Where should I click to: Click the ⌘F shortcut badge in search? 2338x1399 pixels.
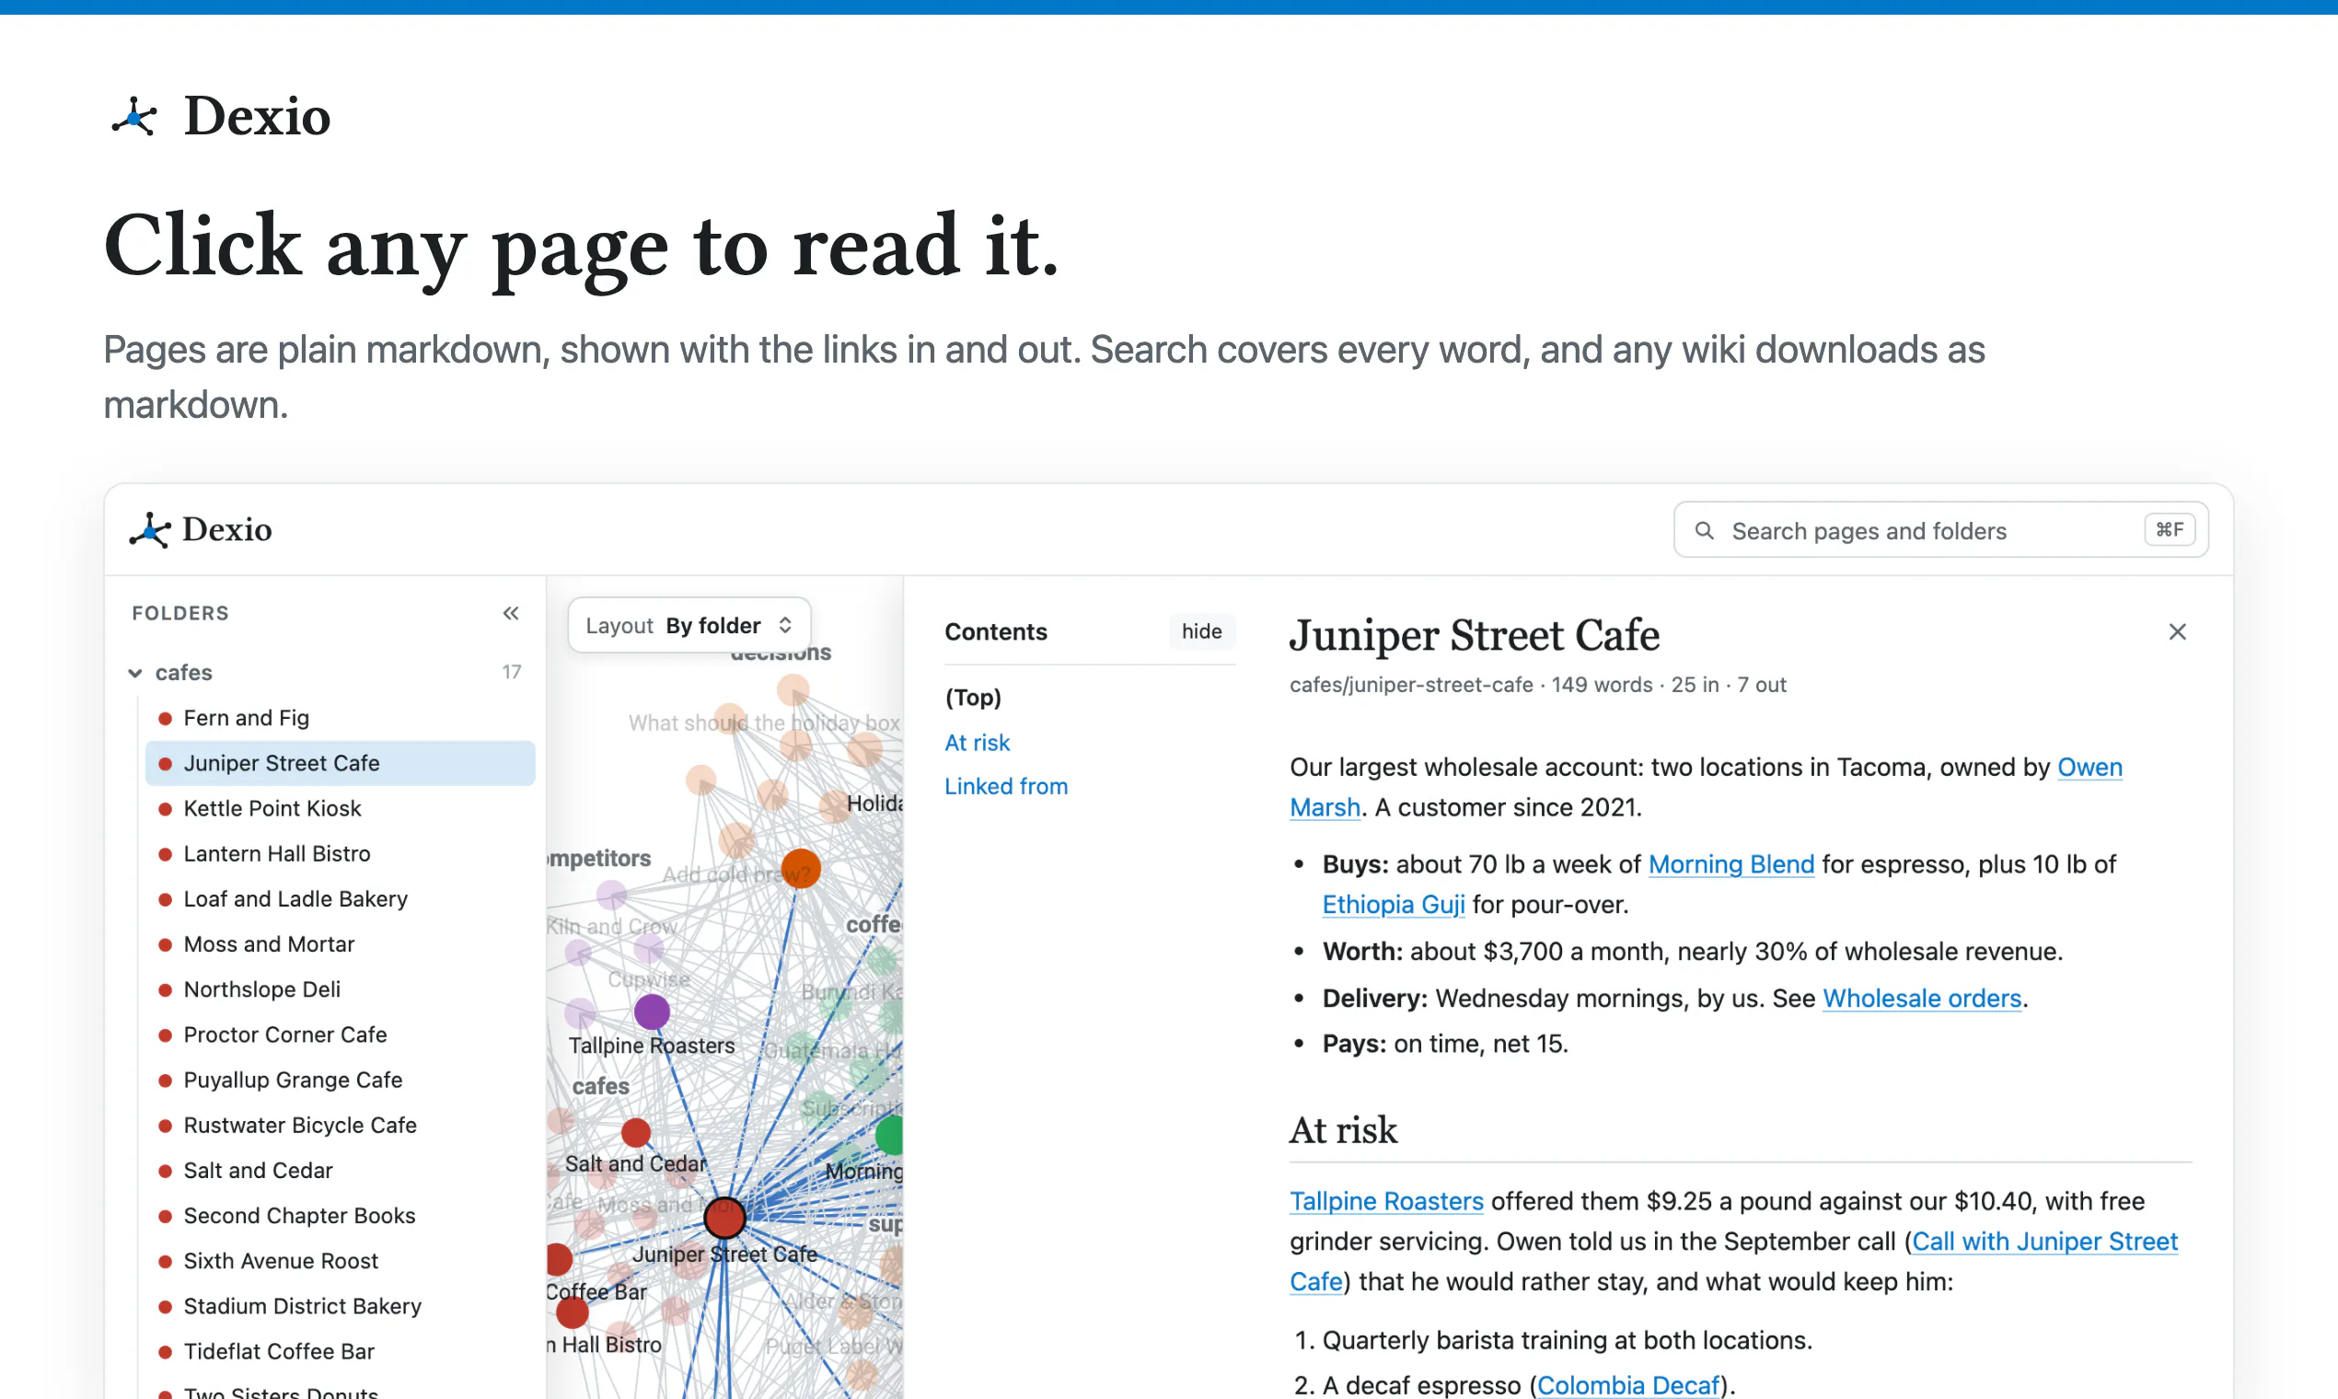point(2170,531)
